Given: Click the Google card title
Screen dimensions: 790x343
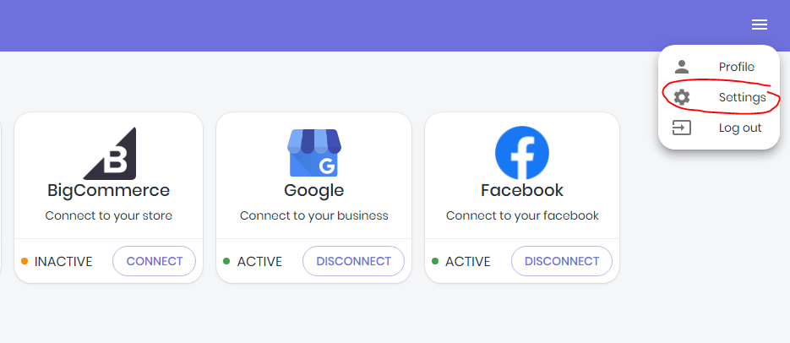Looking at the screenshot, I should click(313, 190).
